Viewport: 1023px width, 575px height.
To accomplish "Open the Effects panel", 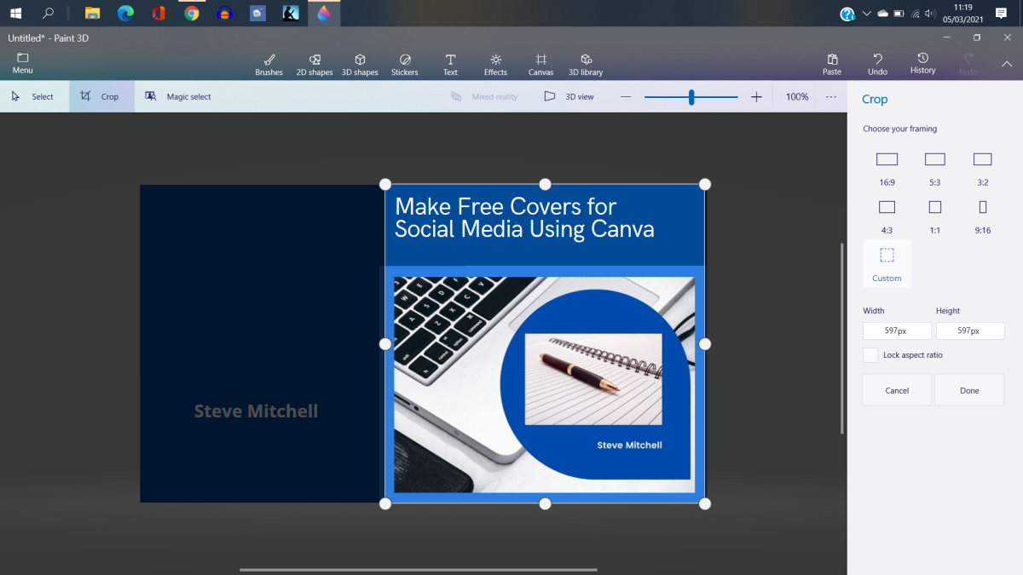I will click(495, 63).
